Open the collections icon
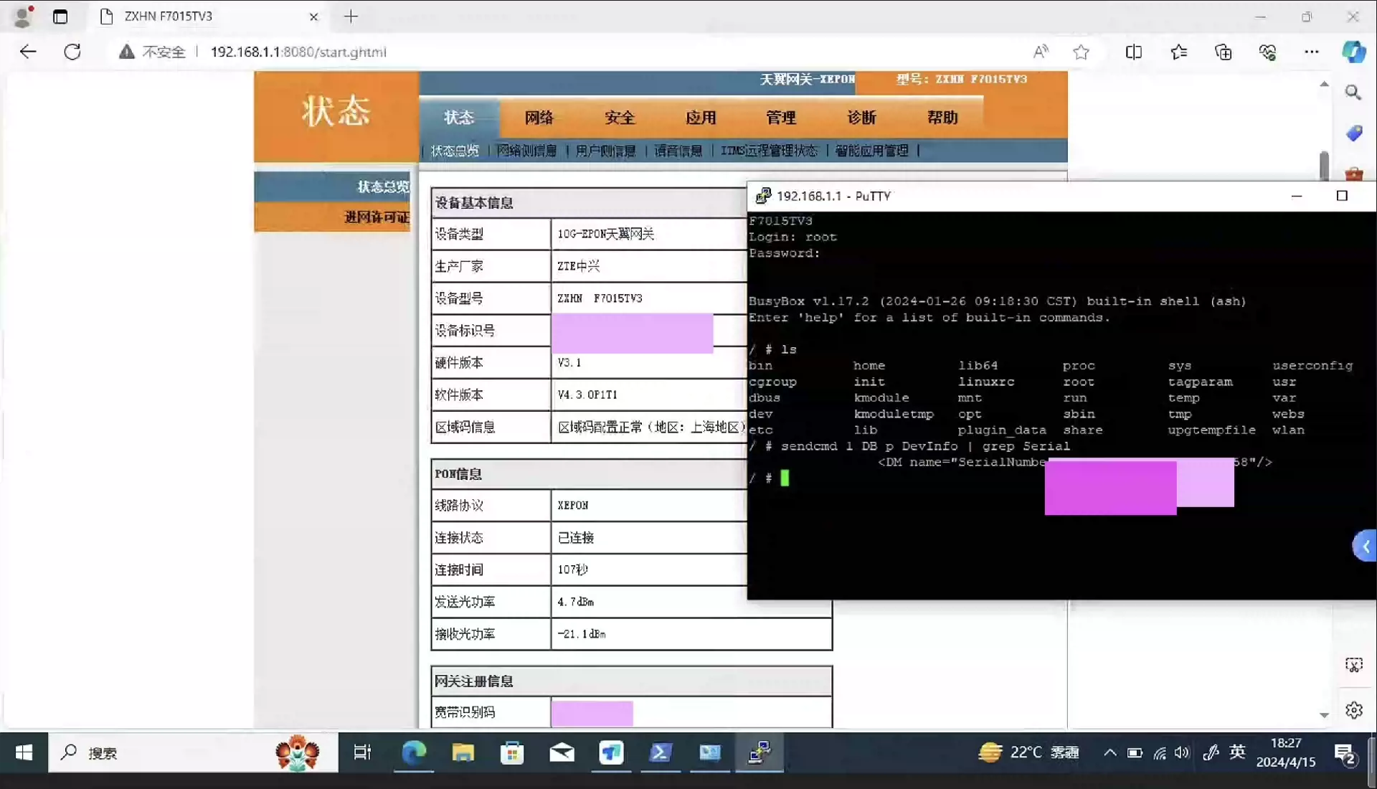This screenshot has height=789, width=1377. tap(1223, 52)
